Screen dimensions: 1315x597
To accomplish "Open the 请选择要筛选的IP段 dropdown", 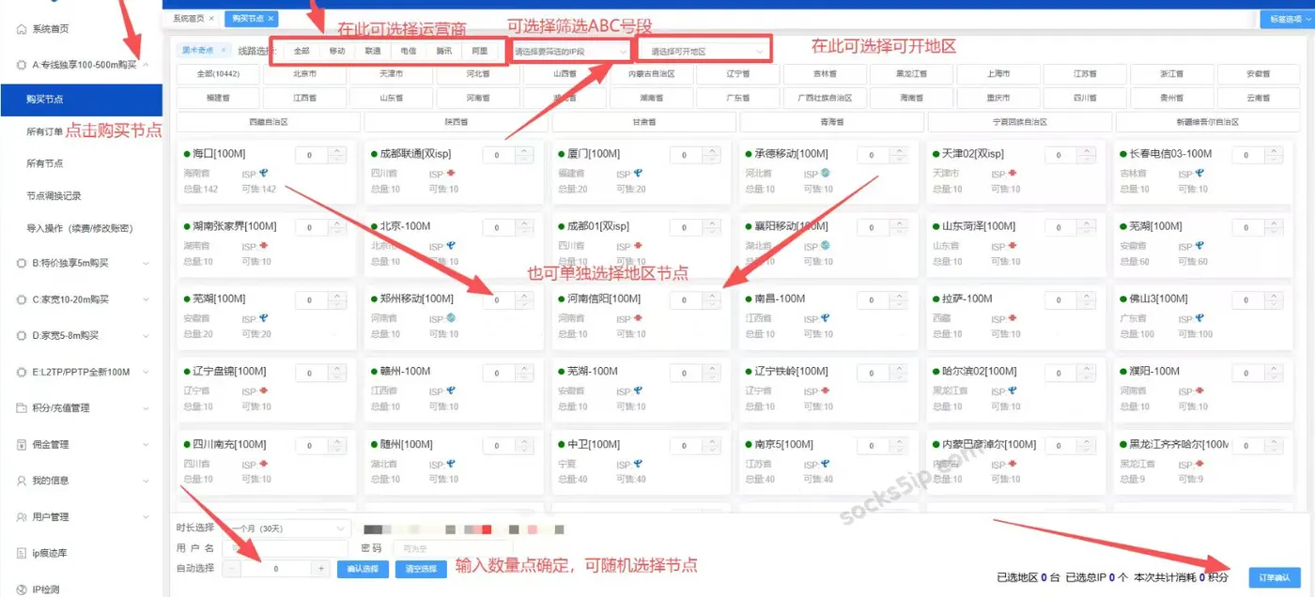I will (x=570, y=52).
